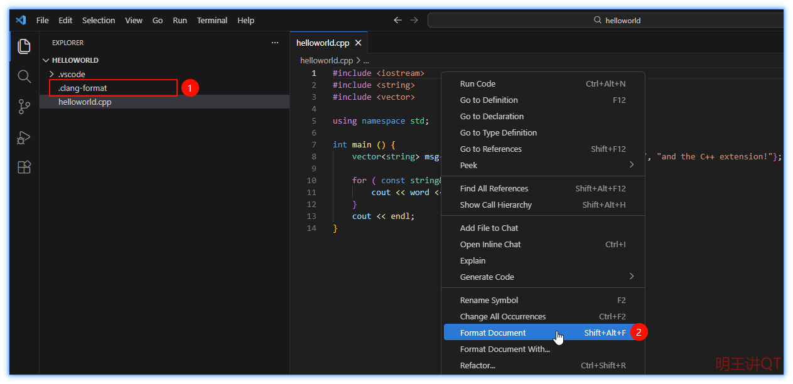Select helloworld.cpp in the Explorer
The width and height of the screenshot is (793, 384).
(x=85, y=102)
